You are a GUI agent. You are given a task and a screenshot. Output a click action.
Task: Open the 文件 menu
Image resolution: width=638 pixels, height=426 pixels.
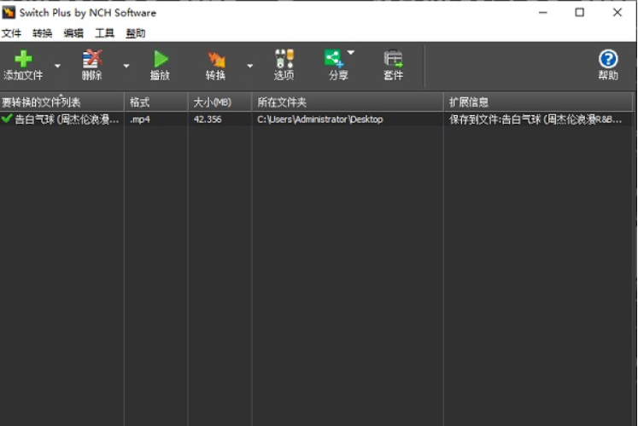click(x=11, y=33)
